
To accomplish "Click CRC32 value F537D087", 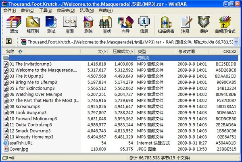I will point(226,100).
